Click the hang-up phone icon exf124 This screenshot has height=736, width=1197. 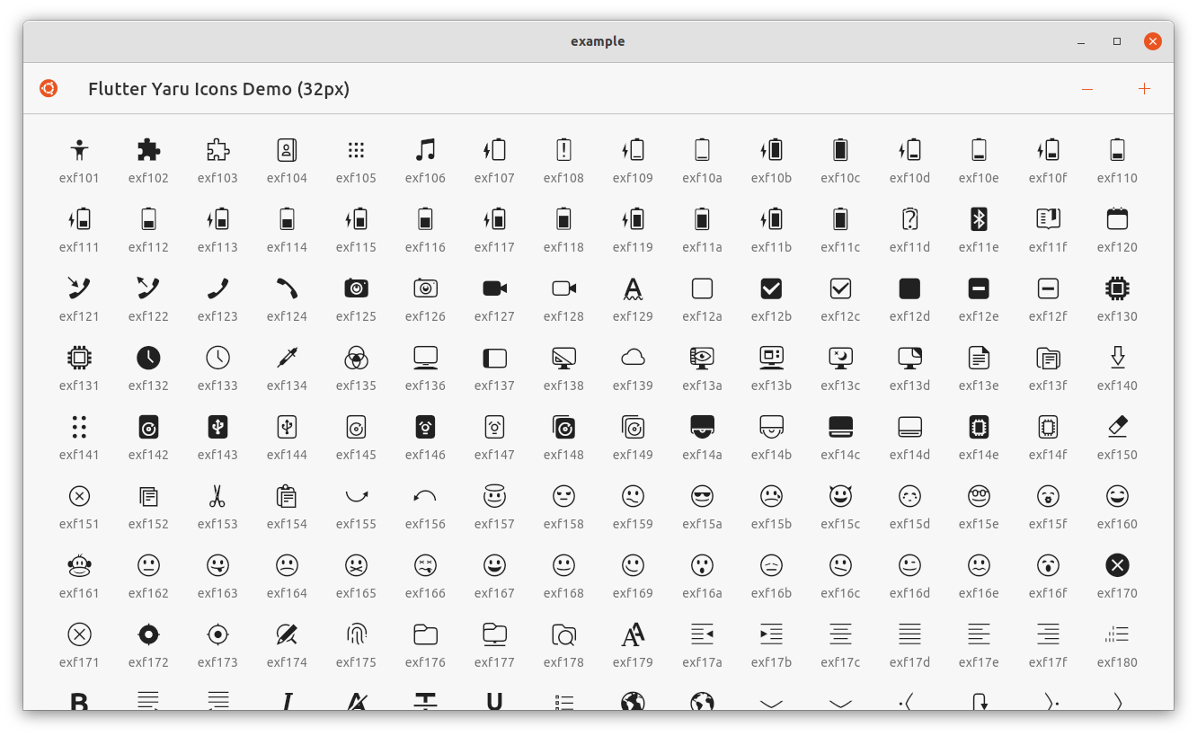pyautogui.click(x=287, y=288)
